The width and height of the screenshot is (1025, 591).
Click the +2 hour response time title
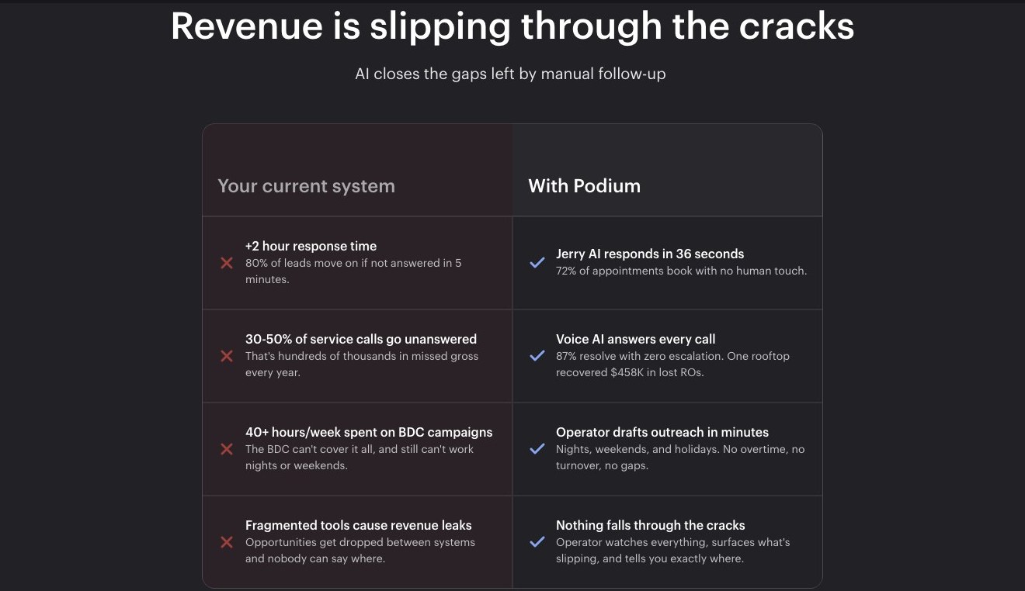pyautogui.click(x=311, y=246)
